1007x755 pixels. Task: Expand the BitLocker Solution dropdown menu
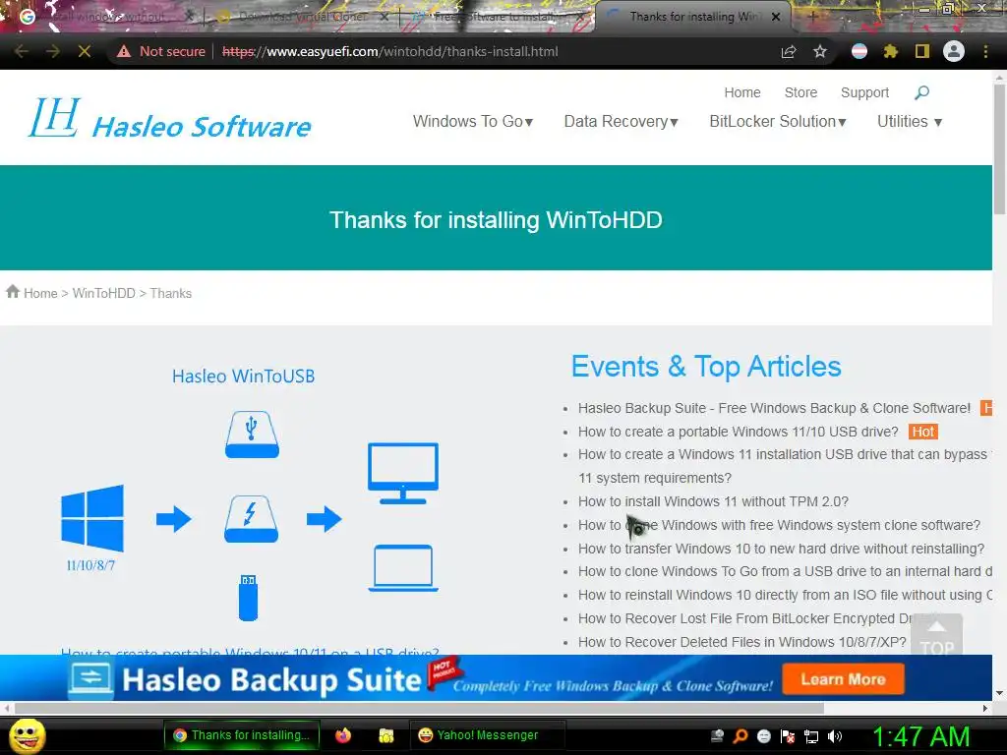click(778, 121)
